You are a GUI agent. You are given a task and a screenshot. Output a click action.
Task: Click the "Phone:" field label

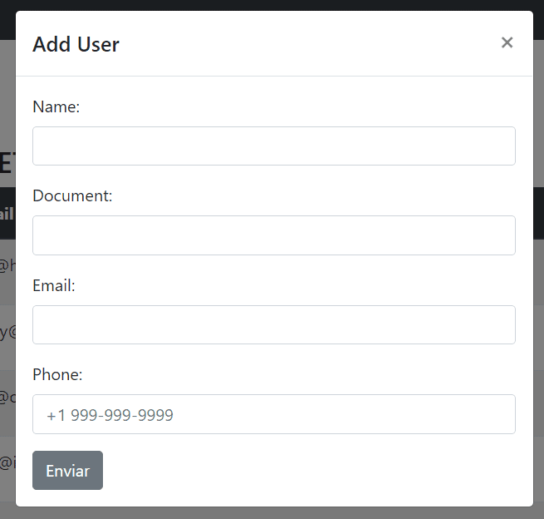click(x=57, y=374)
